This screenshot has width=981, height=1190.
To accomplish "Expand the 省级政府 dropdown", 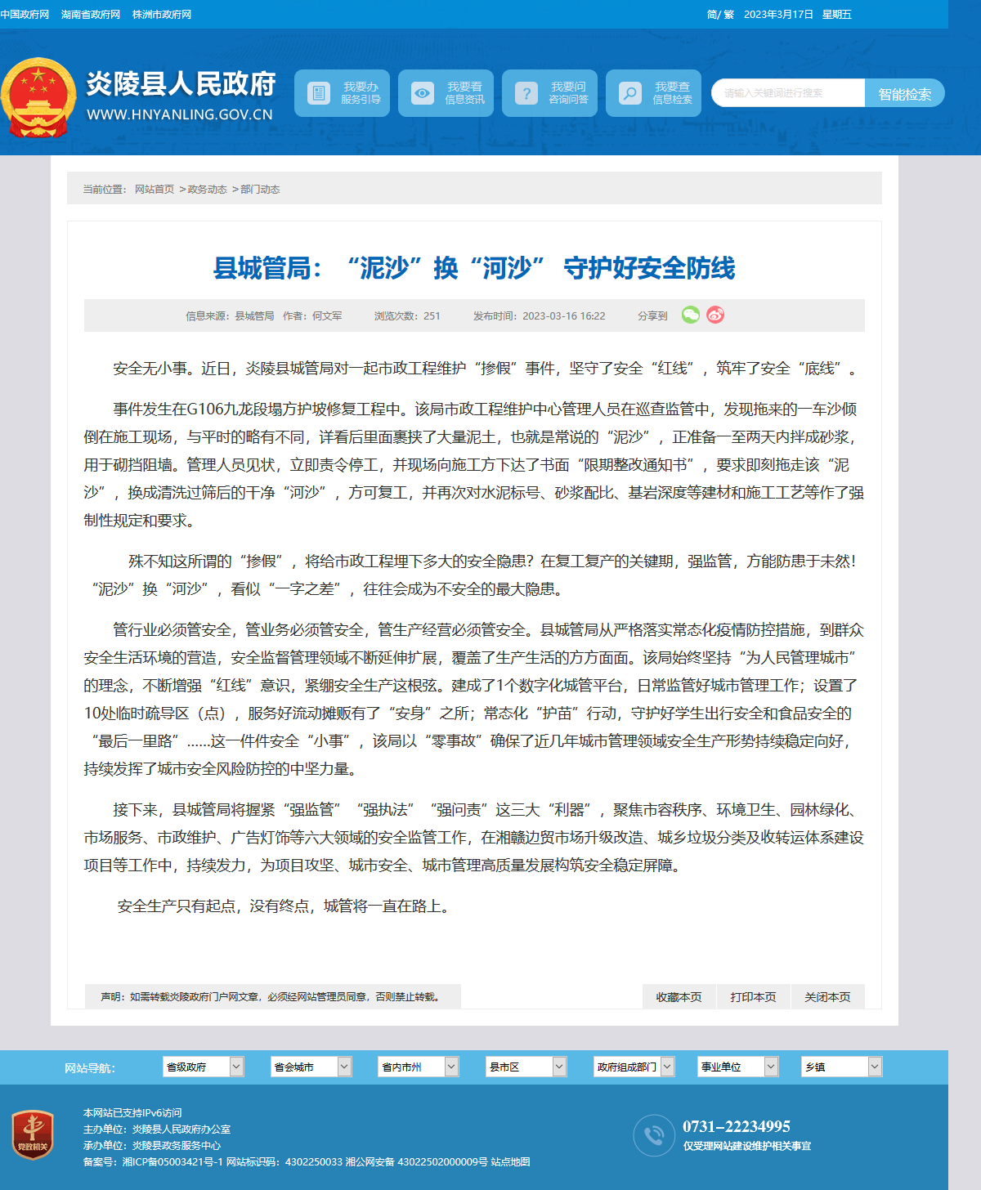I will 204,1067.
